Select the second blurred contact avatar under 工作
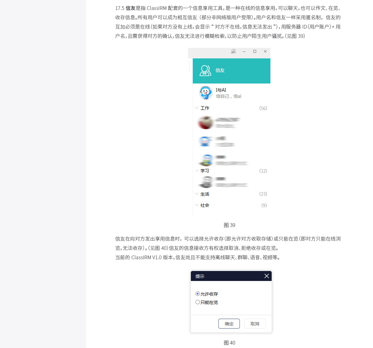The image size is (373, 348). point(205,142)
